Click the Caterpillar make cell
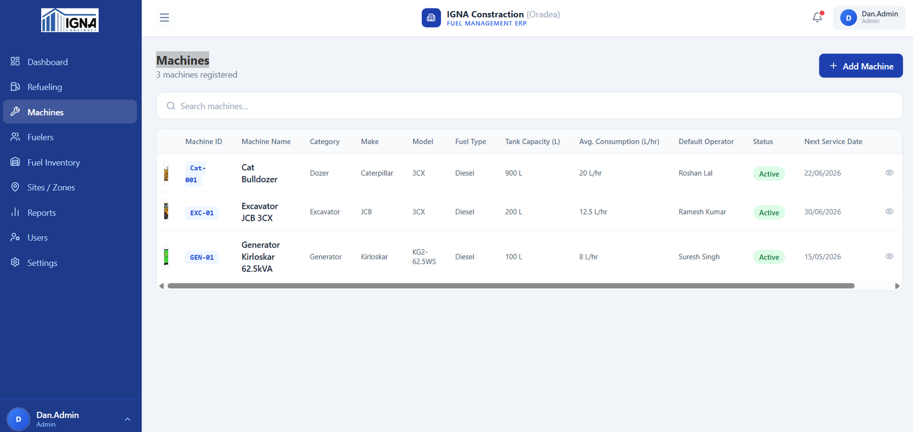The image size is (913, 432). 377,173
